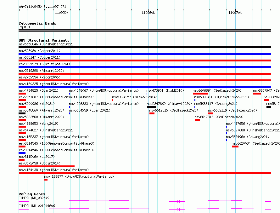Click the red nsv6612319 variant bar
This screenshot has height=213, width=280.
point(152,113)
